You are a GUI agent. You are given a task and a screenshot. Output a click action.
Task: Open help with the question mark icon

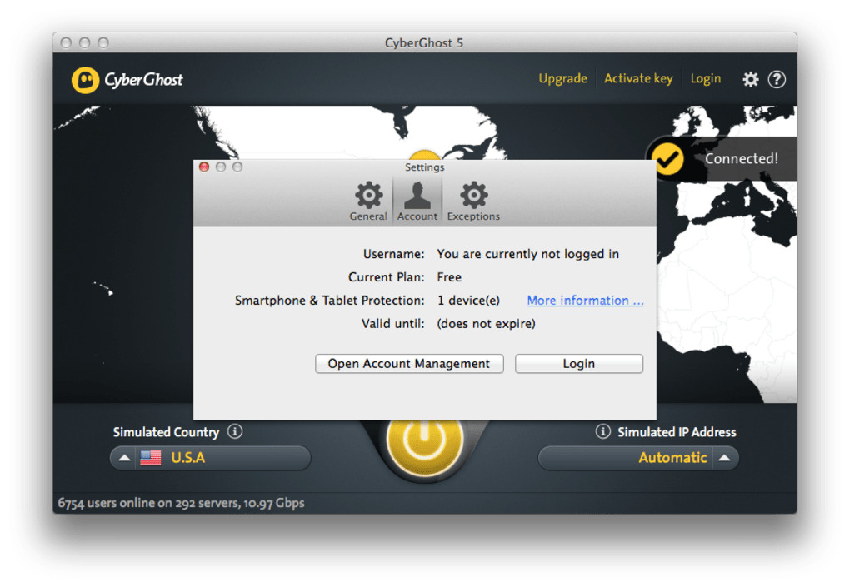pyautogui.click(x=777, y=80)
